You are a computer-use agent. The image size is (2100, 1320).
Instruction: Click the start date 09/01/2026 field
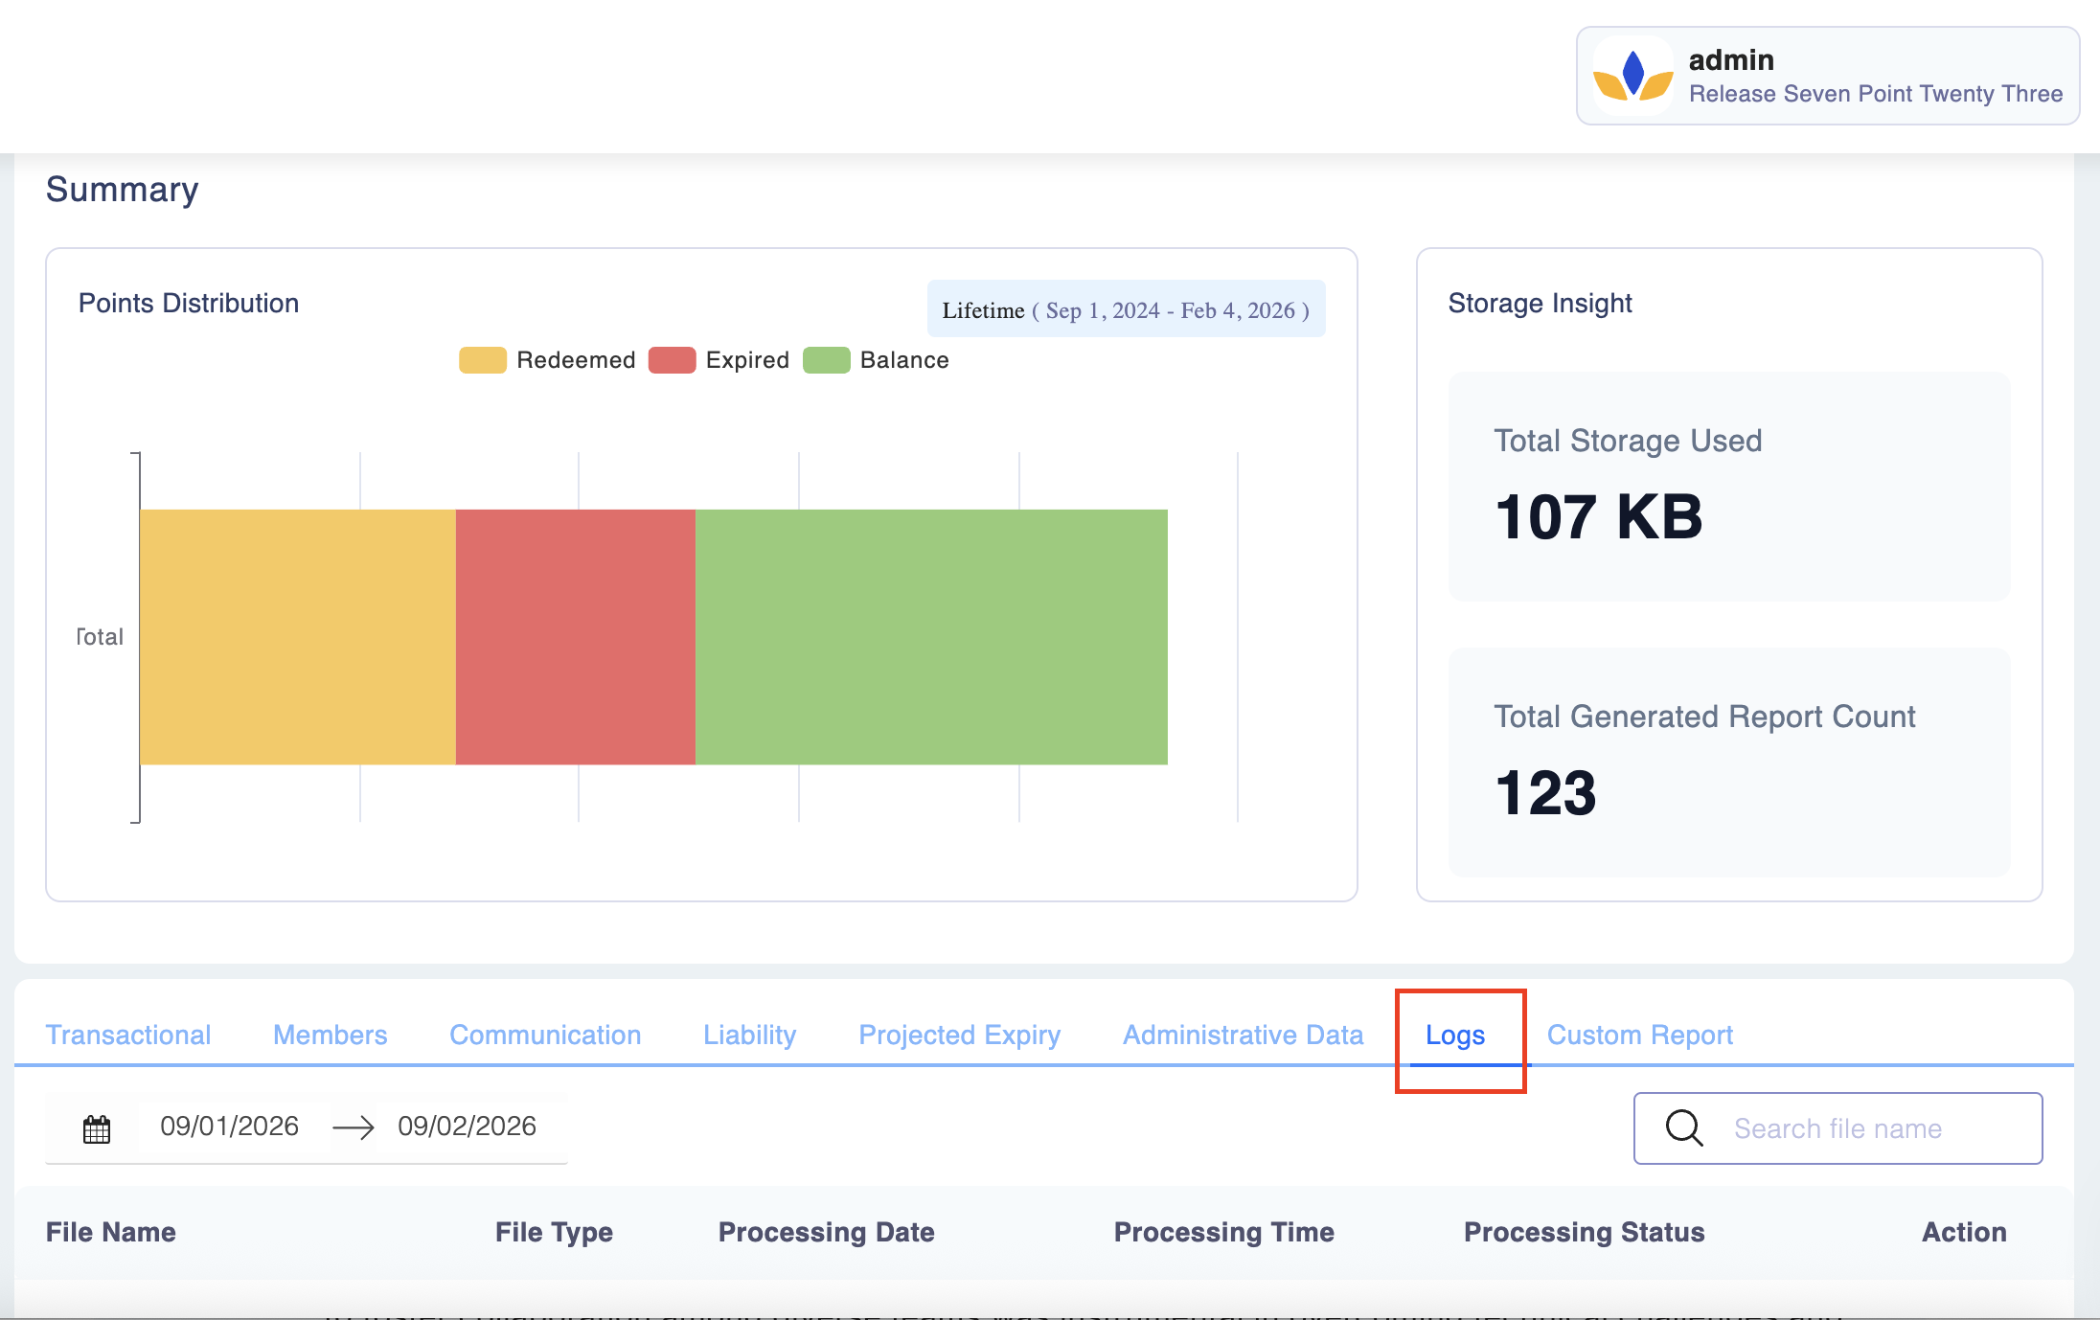click(229, 1127)
